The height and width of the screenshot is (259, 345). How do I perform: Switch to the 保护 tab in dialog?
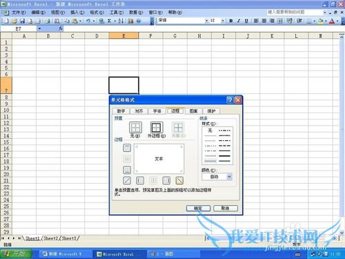point(211,111)
